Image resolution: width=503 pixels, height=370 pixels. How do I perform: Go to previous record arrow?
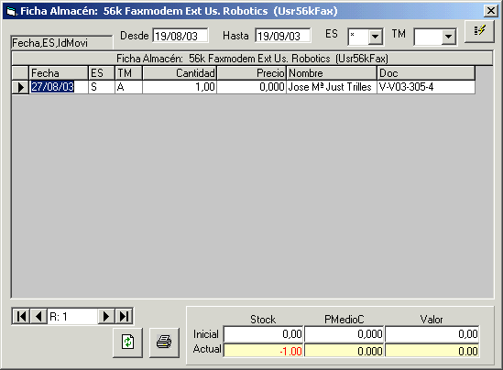[38, 317]
